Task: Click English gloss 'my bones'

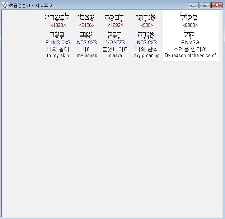Action: 87,55
